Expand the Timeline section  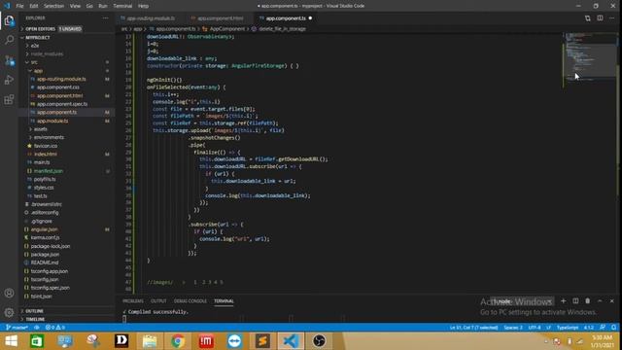(x=35, y=319)
